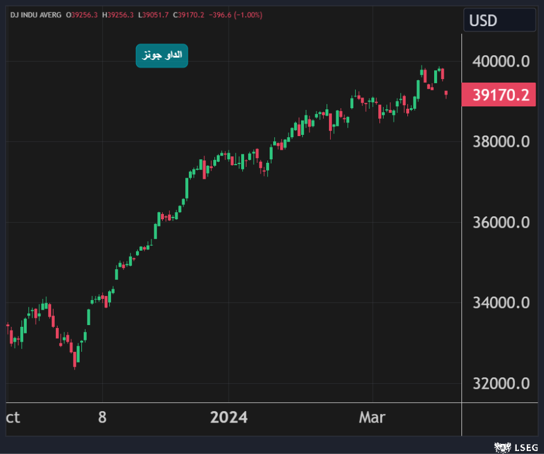544x454 pixels.
Task: Click the 40000.0 price axis label
Action: pyautogui.click(x=500, y=61)
